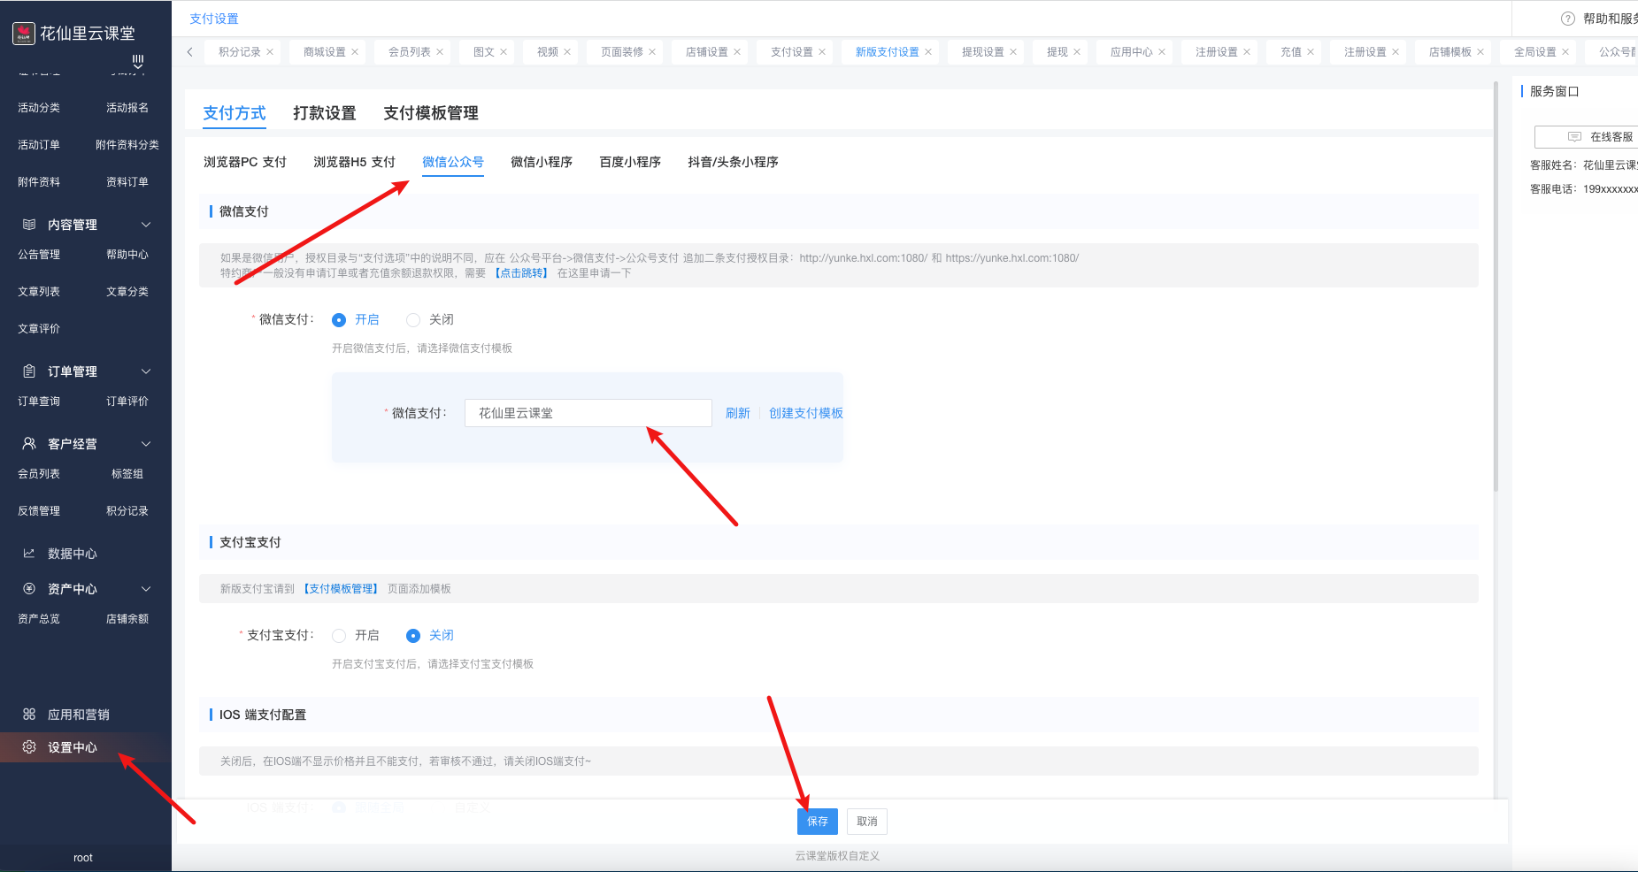1638x872 pixels.
Task: Close the 应用中心 tab
Action: (1162, 52)
